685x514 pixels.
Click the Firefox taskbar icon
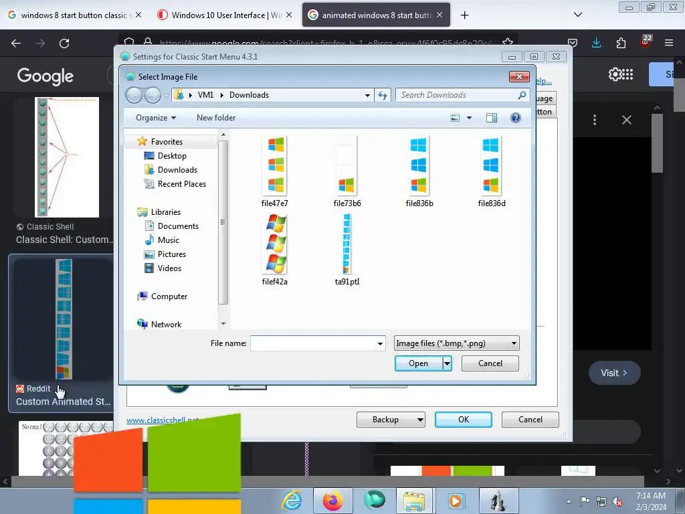point(332,500)
